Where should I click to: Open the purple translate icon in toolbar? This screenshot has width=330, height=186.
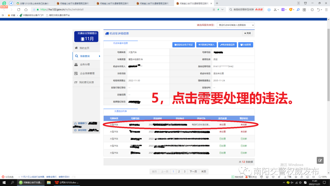[283, 9]
